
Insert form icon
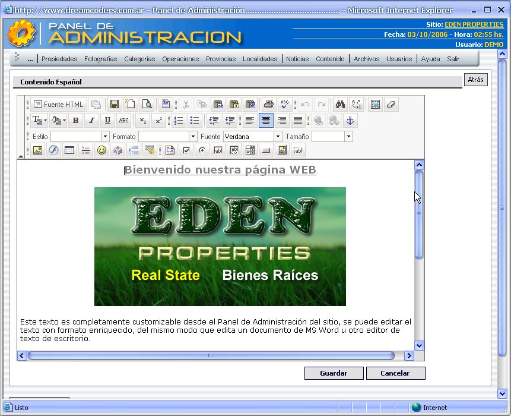[x=170, y=150]
